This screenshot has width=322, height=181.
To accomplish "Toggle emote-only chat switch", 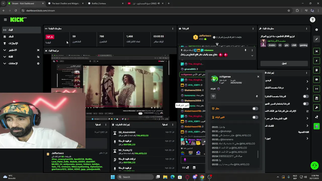I will (x=306, y=104).
